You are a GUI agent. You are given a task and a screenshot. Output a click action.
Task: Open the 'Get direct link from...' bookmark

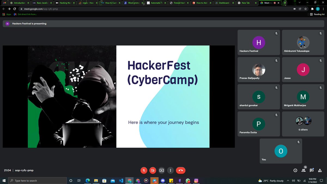click(x=25, y=14)
